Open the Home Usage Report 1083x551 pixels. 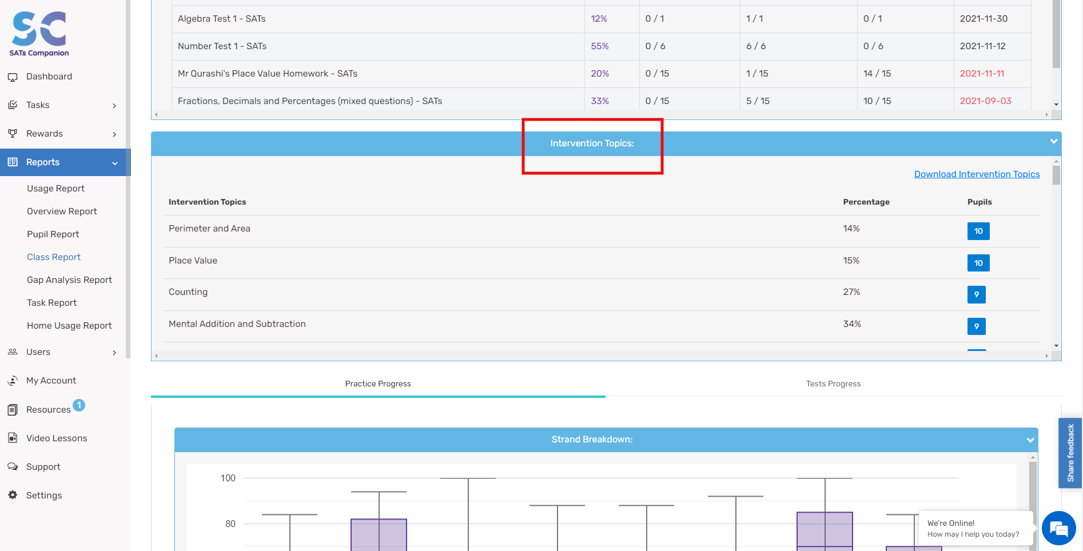pos(69,326)
